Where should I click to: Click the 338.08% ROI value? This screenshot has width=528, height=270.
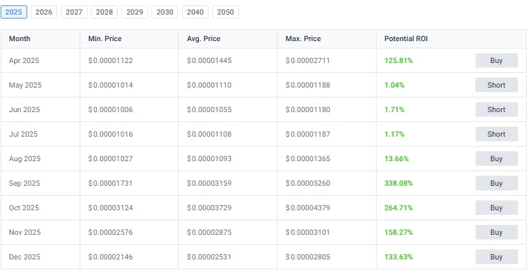(398, 183)
